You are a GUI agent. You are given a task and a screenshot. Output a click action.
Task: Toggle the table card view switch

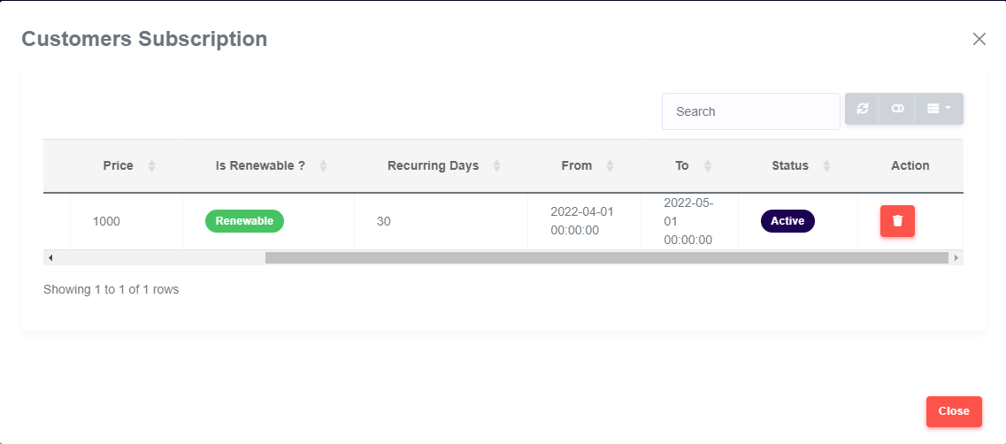(897, 109)
